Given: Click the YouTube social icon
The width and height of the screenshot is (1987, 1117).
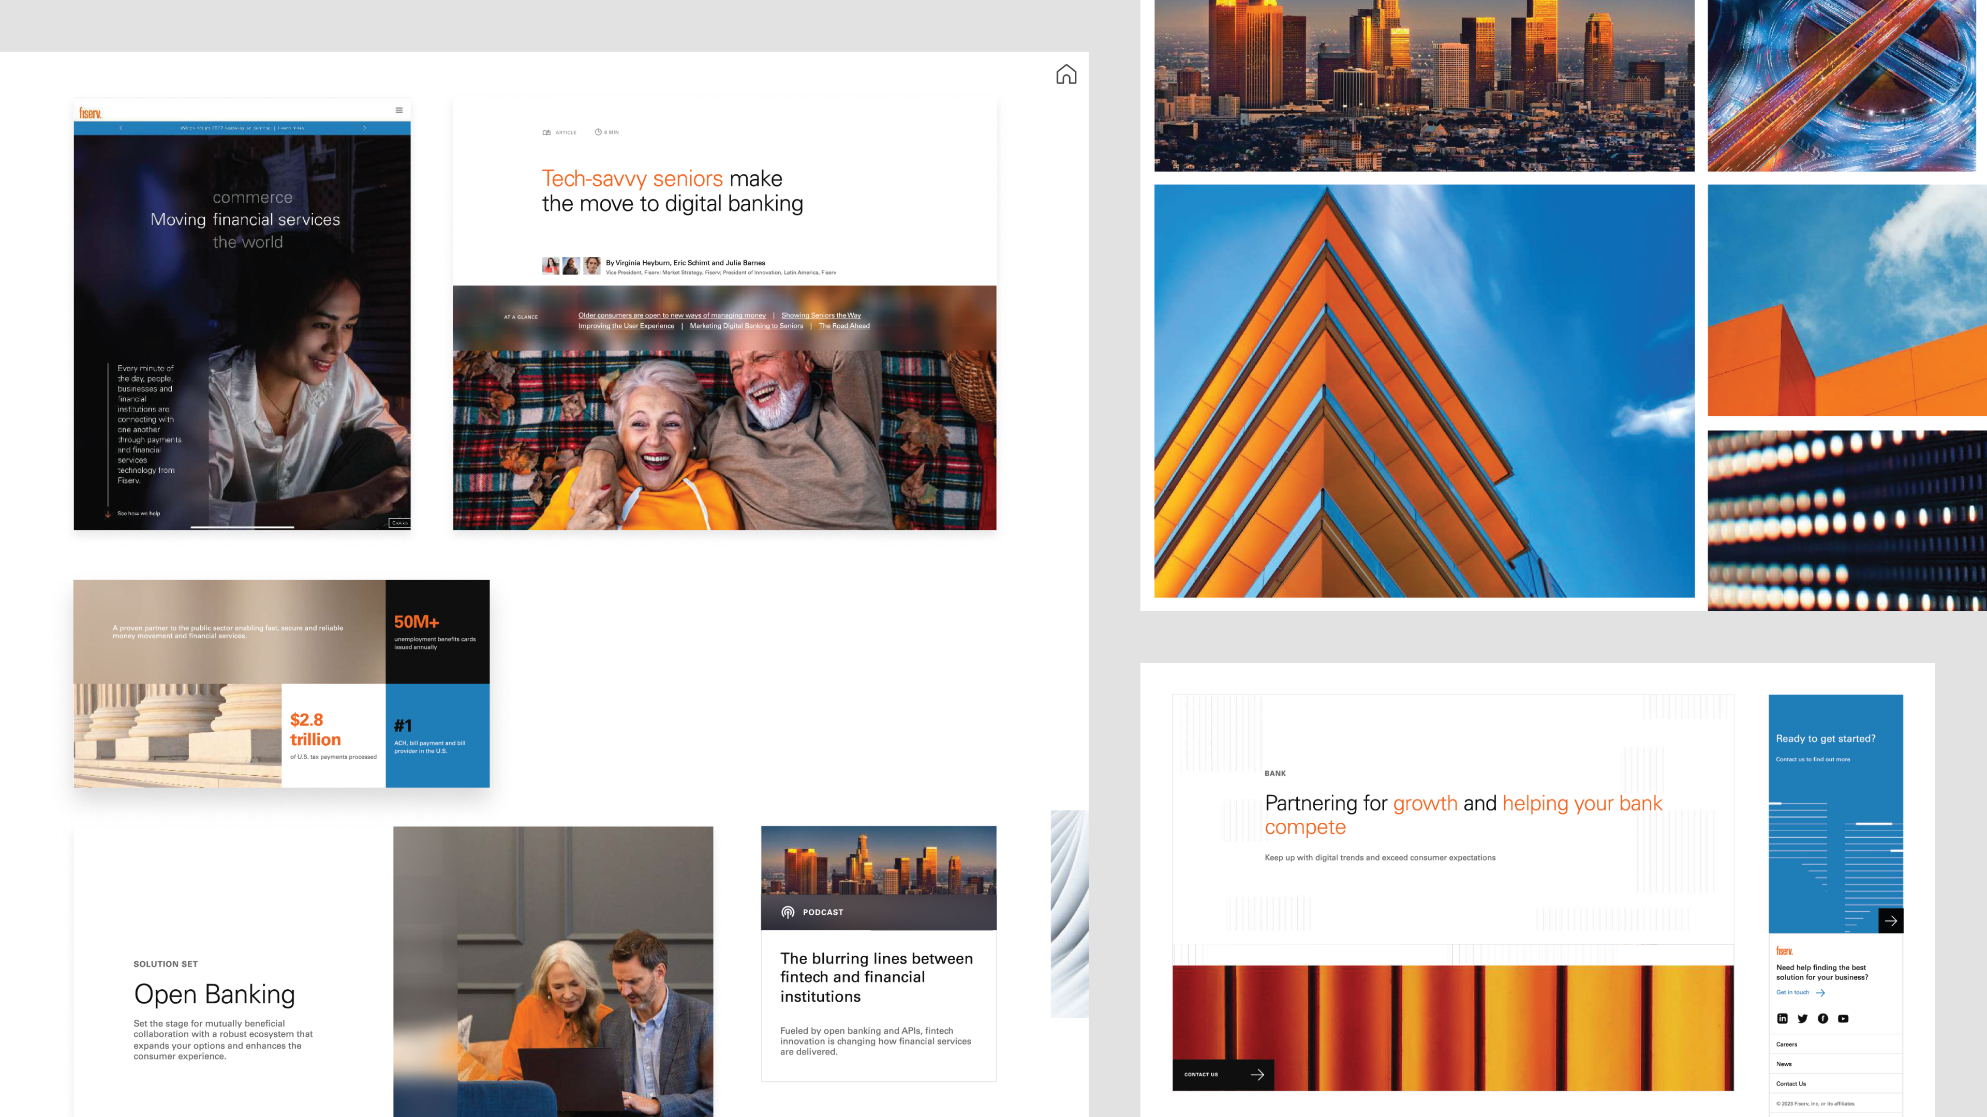Looking at the screenshot, I should pyautogui.click(x=1843, y=1018).
